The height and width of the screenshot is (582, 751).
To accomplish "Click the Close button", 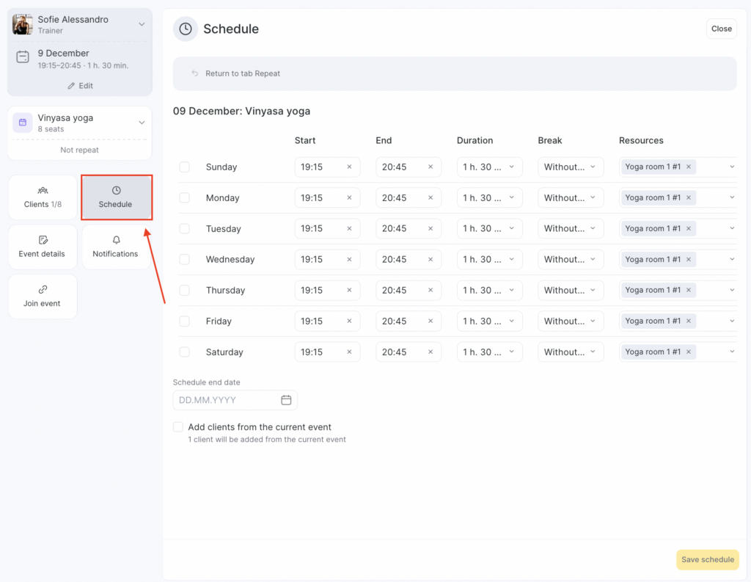I will pyautogui.click(x=721, y=29).
